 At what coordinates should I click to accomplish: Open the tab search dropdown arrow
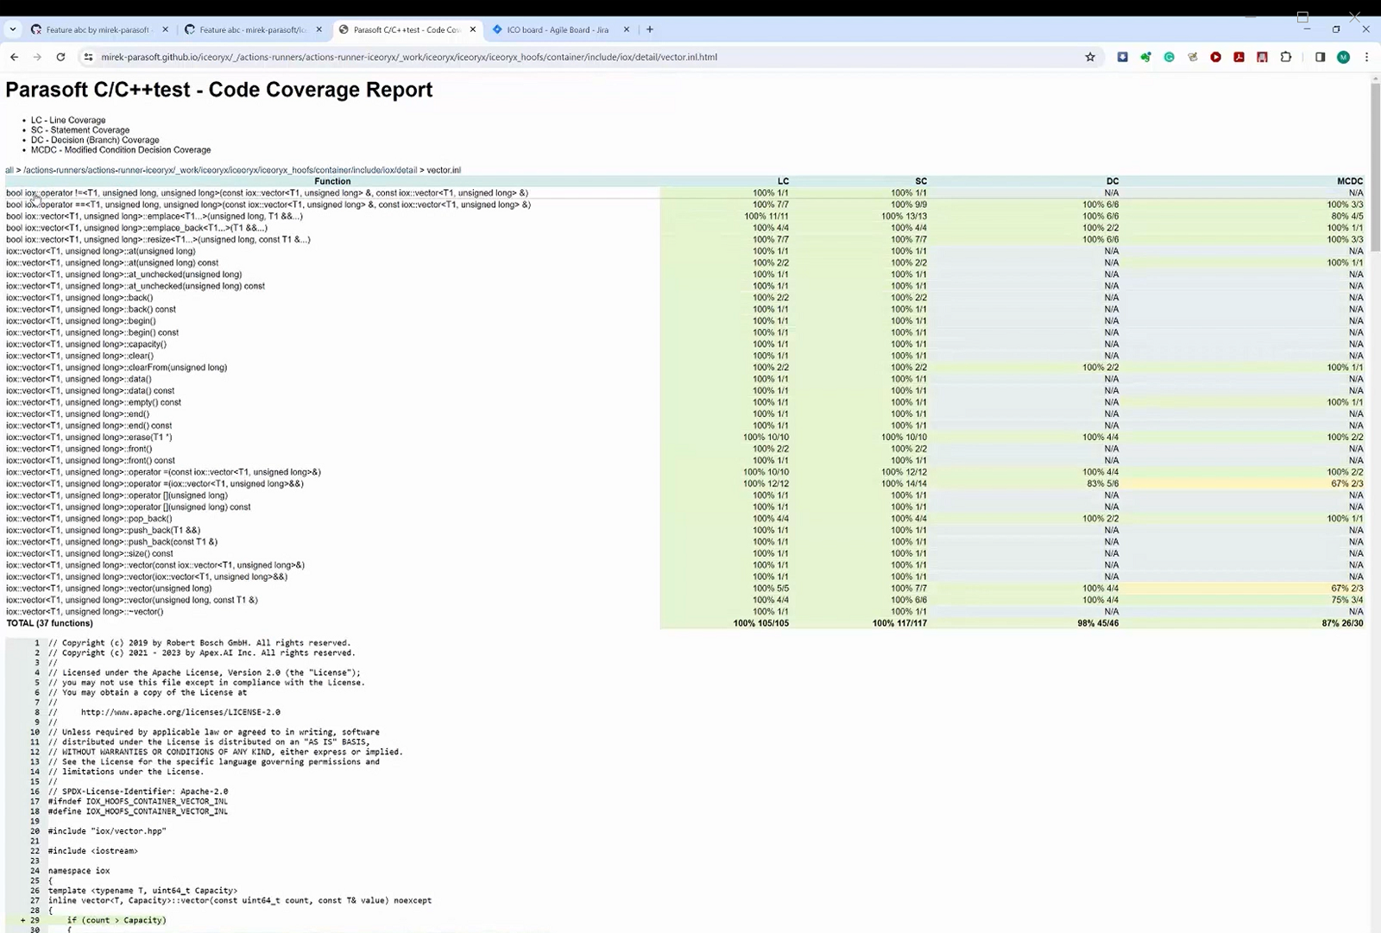pos(13,29)
